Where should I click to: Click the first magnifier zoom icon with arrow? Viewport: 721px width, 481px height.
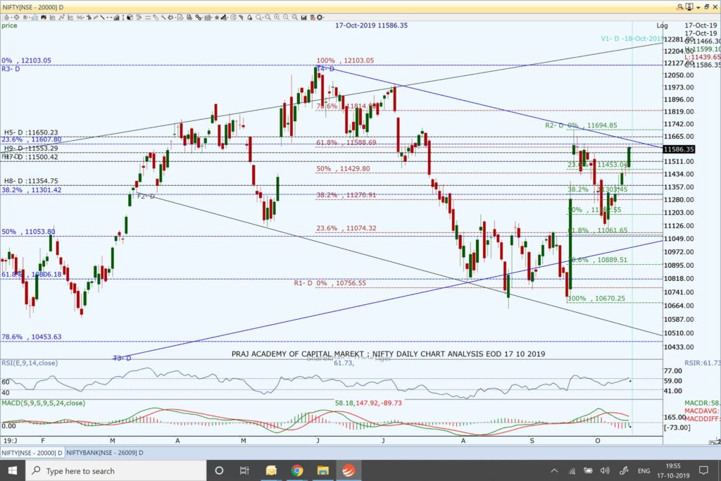[x=259, y=18]
